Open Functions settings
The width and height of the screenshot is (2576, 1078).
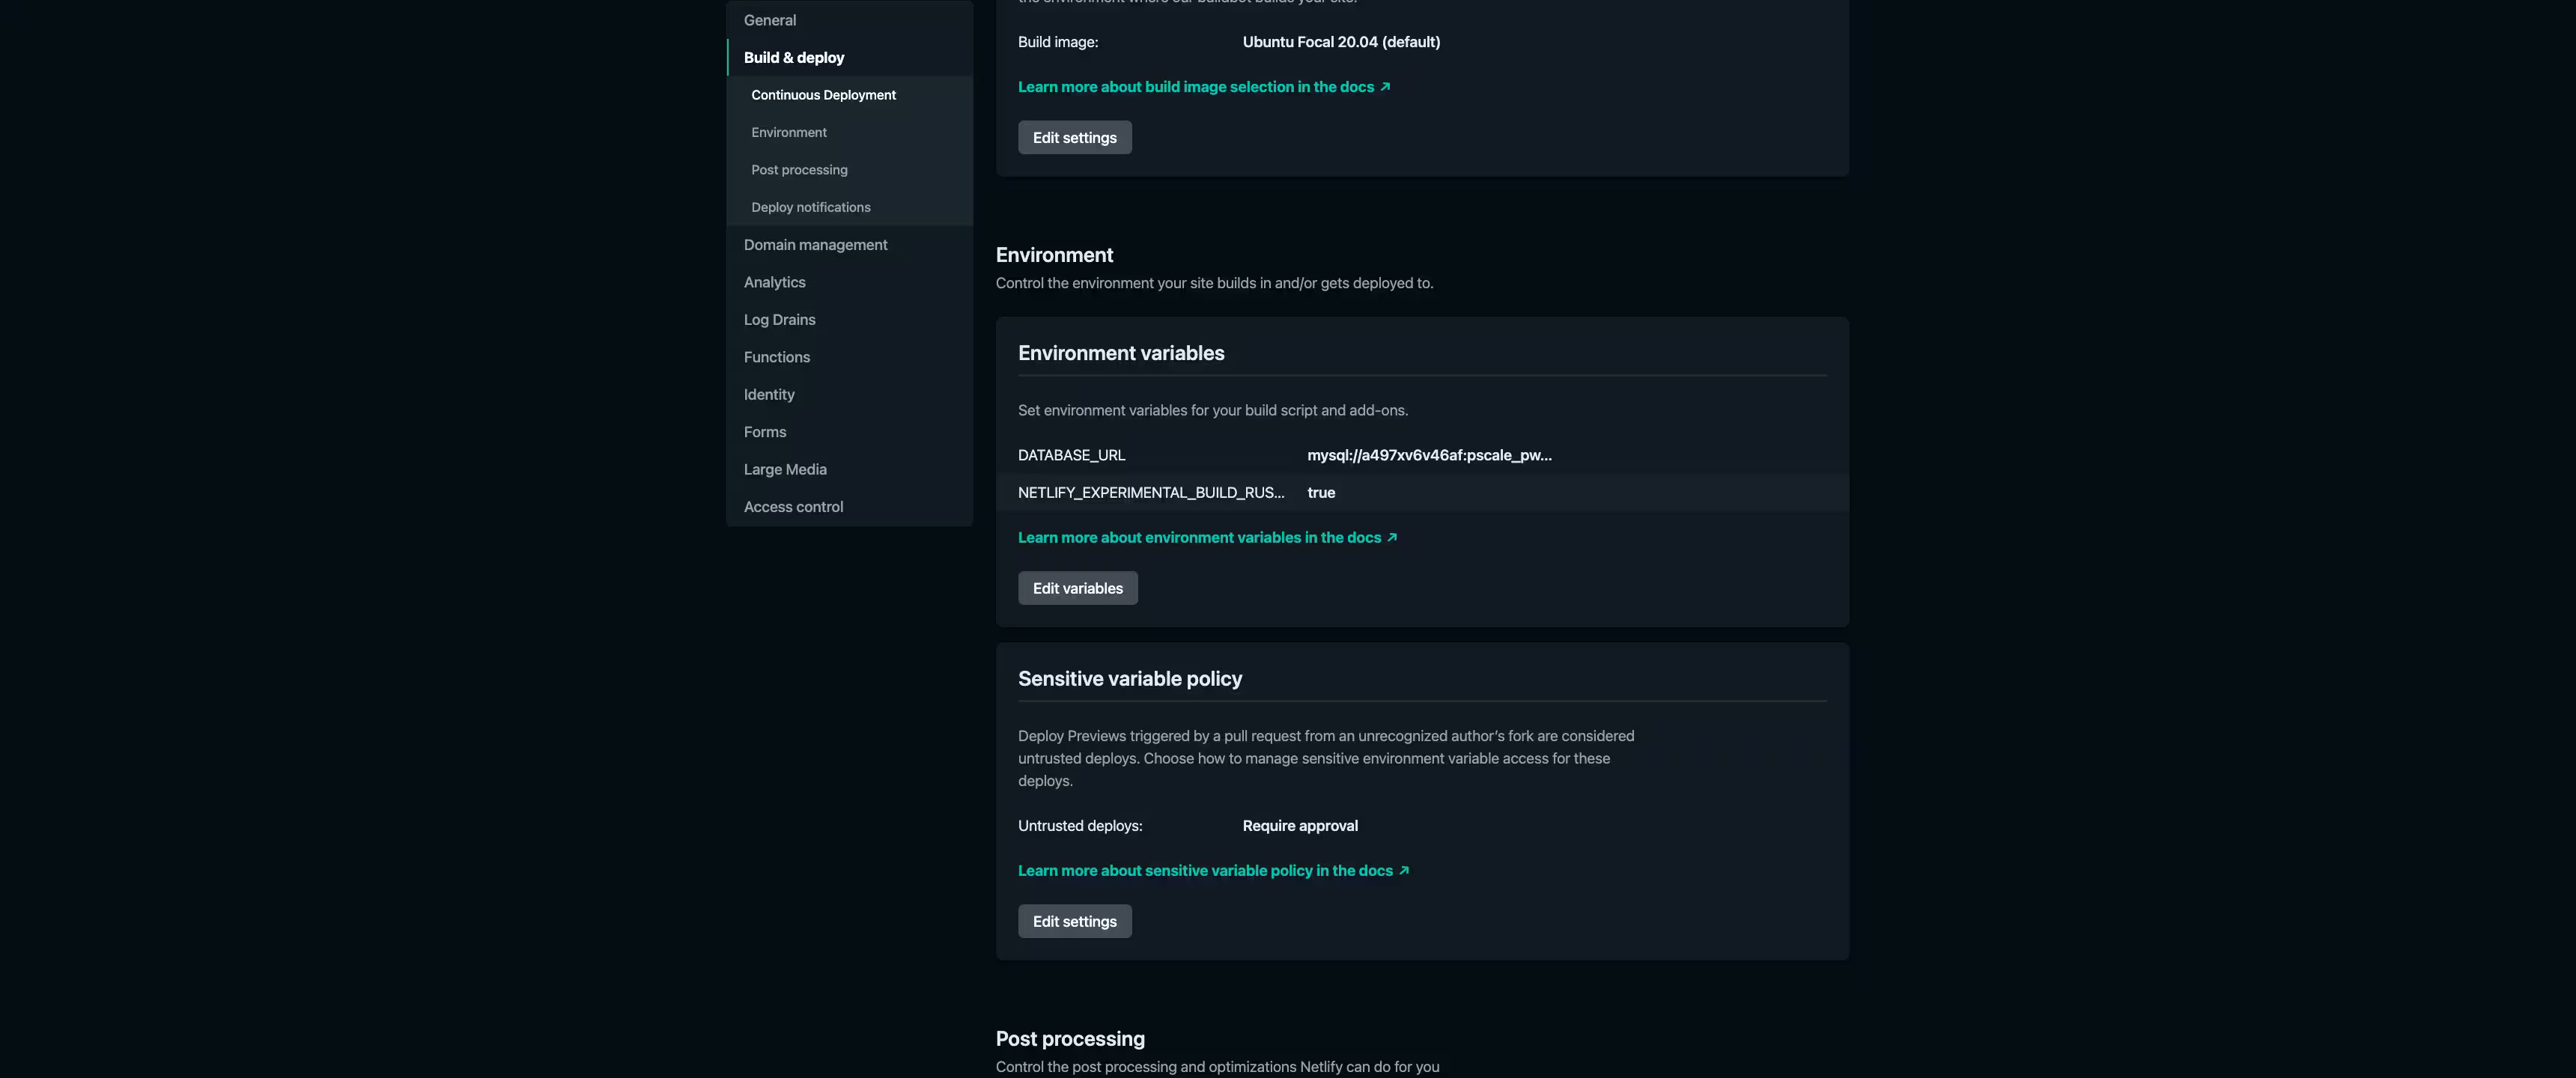[x=776, y=357]
